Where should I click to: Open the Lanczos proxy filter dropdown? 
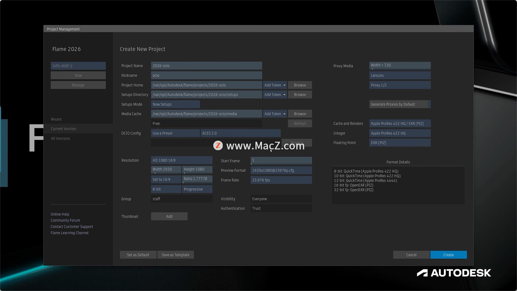pos(400,75)
